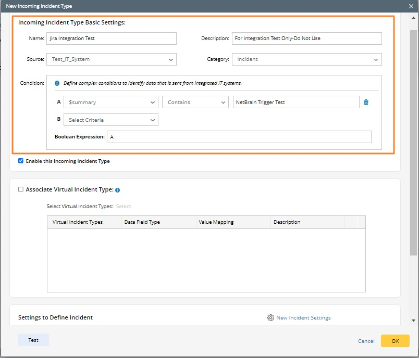Click the scroll down arrow on scrollbar
The height and width of the screenshot is (358, 419).
click(x=414, y=321)
